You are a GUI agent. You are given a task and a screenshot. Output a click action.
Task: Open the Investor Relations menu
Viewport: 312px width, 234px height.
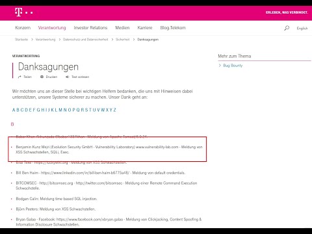(x=90, y=28)
